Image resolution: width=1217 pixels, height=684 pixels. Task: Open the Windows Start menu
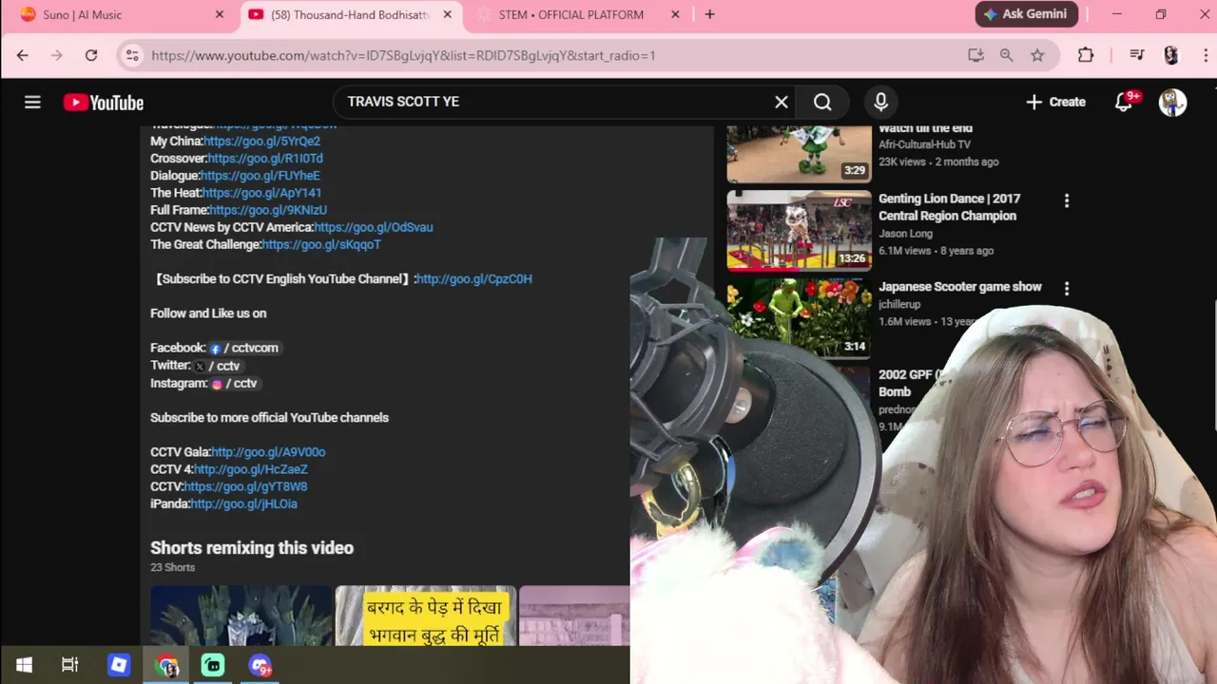tap(24, 665)
